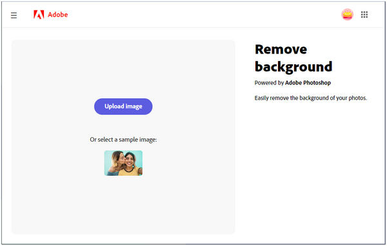This screenshot has width=387, height=246.
Task: Click the Remove background heading
Action: tap(293, 58)
